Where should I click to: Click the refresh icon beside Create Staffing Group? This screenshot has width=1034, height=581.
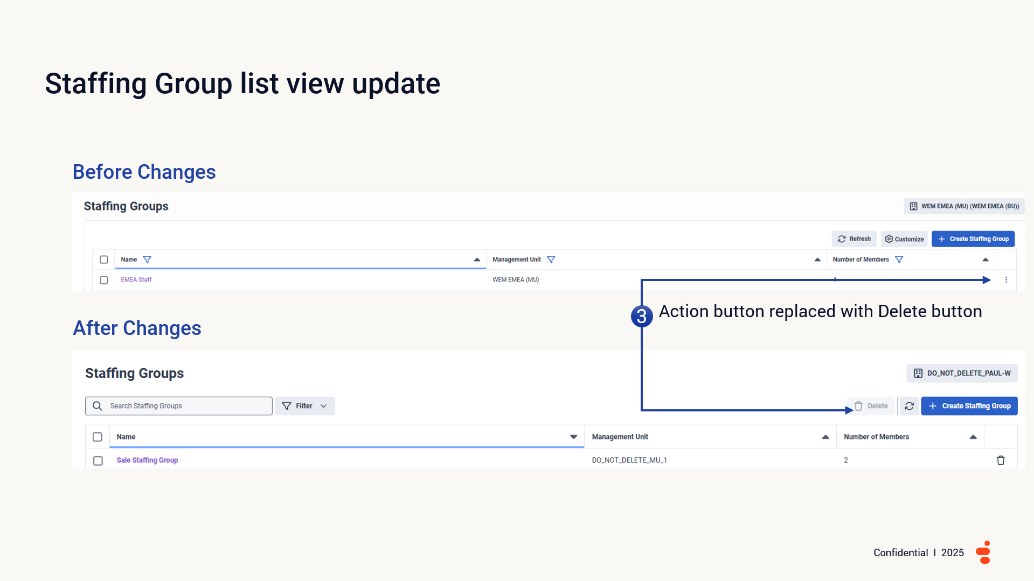coord(910,406)
